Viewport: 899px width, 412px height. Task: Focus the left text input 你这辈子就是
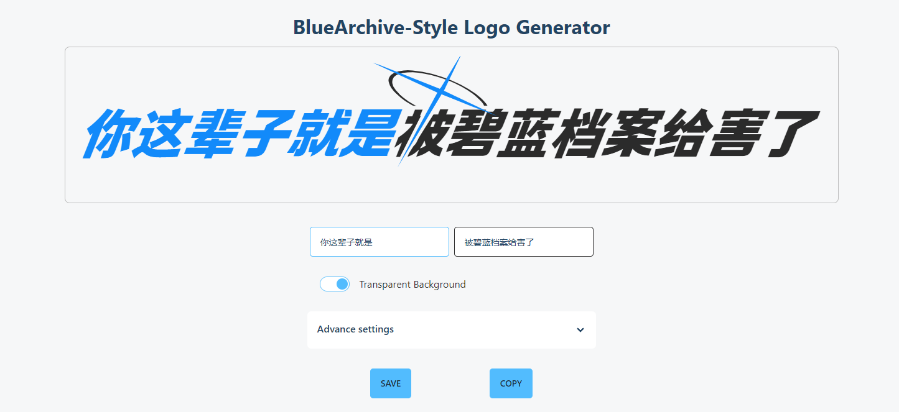click(380, 242)
